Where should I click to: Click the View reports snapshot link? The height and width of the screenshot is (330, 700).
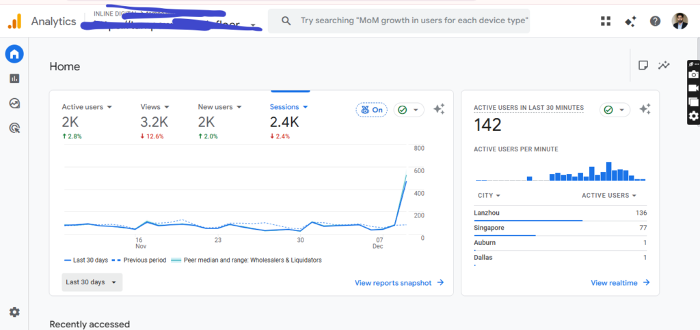(x=399, y=283)
